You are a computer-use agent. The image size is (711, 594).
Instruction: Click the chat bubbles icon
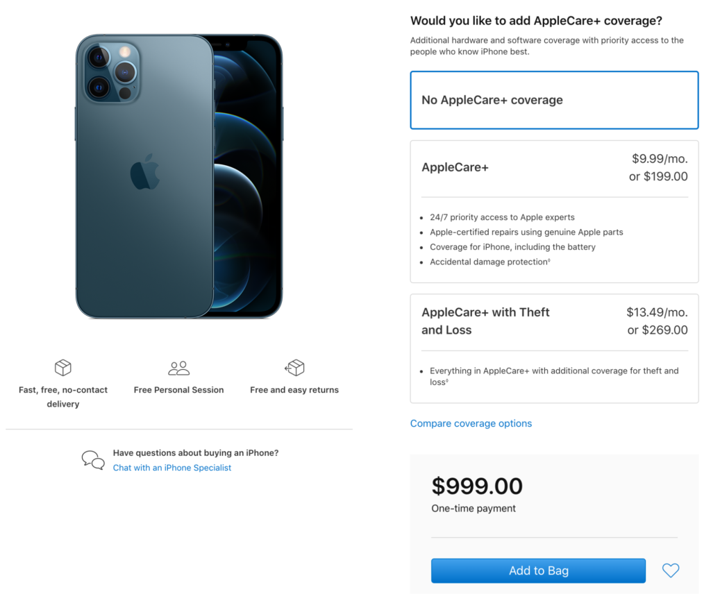click(93, 459)
